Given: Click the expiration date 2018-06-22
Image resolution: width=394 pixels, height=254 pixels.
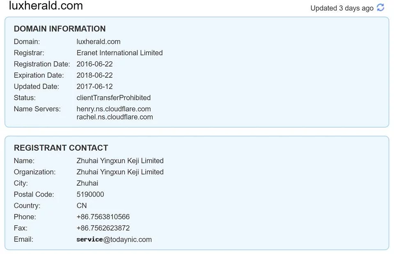Looking at the screenshot, I should [x=94, y=75].
